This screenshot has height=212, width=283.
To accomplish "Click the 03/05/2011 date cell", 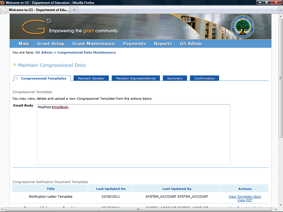I will (111, 197).
